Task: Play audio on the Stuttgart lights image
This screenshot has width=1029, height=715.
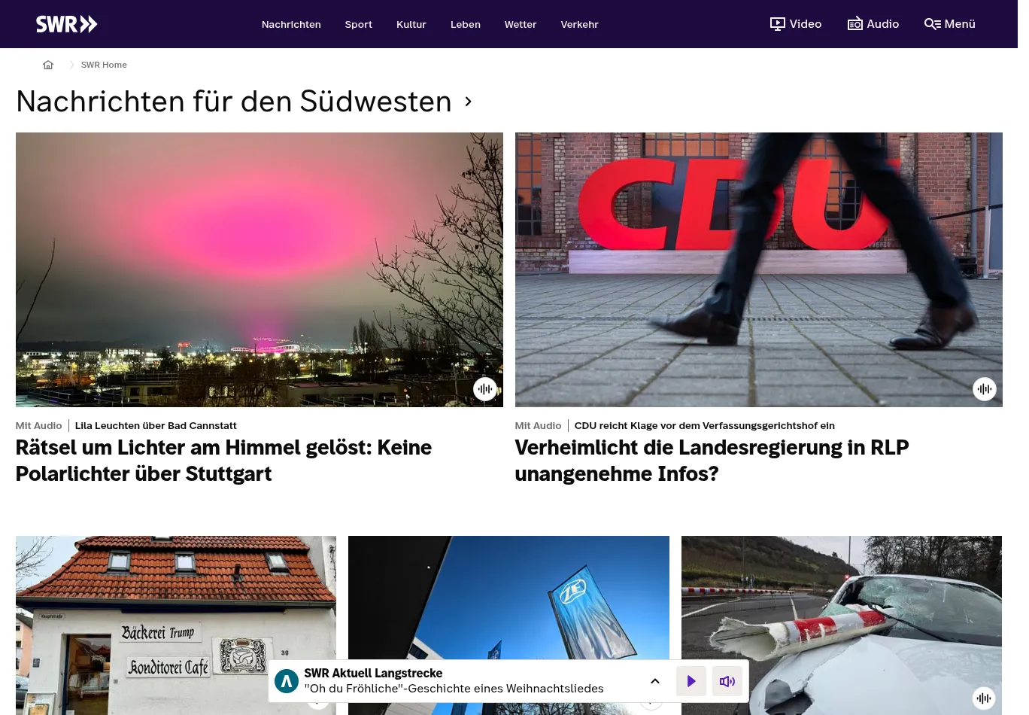Action: pos(485,389)
